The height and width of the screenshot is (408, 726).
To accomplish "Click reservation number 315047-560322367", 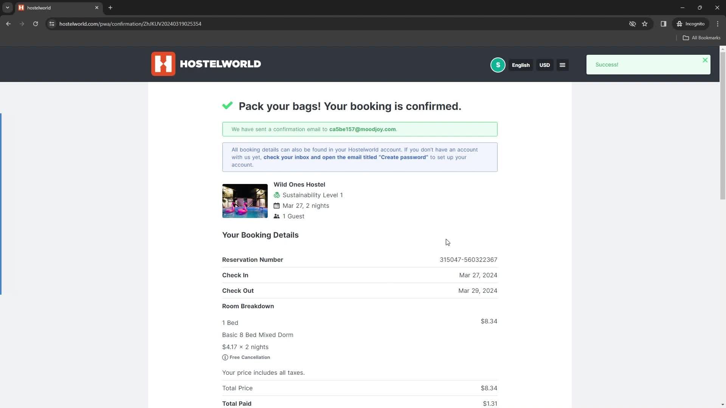I will 468,260.
